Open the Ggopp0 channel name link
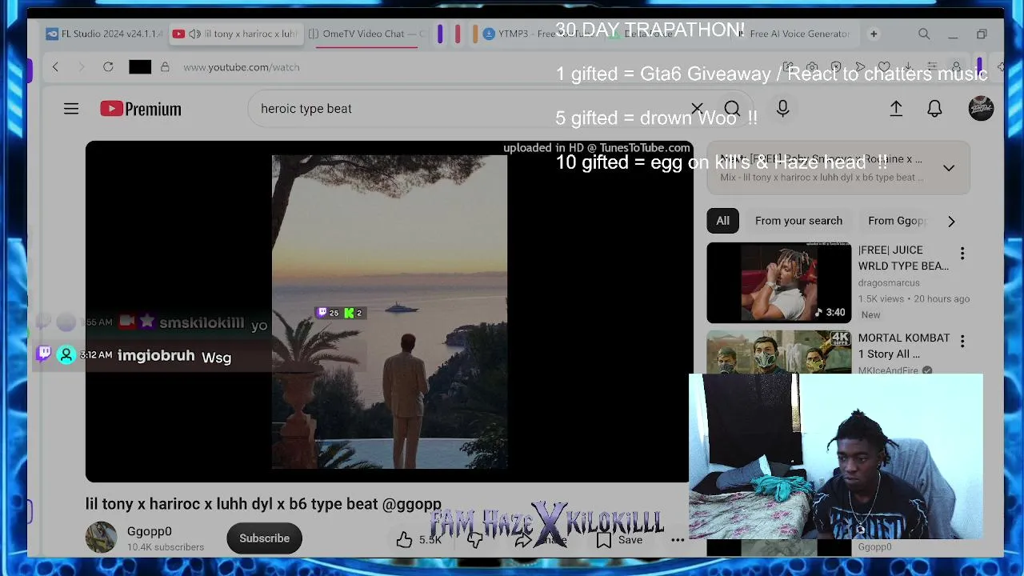This screenshot has width=1024, height=576. [x=150, y=531]
